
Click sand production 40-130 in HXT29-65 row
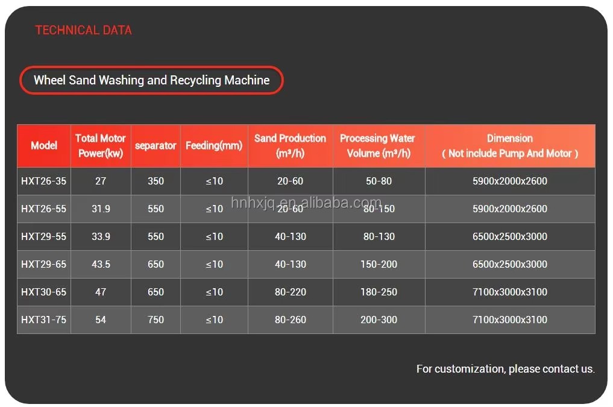290,264
